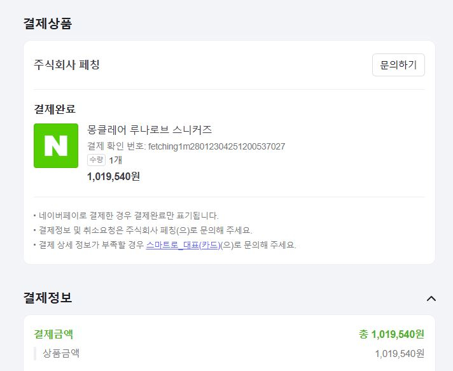Select the 몽클레어 루나로브 스니커즈 product title

point(150,130)
